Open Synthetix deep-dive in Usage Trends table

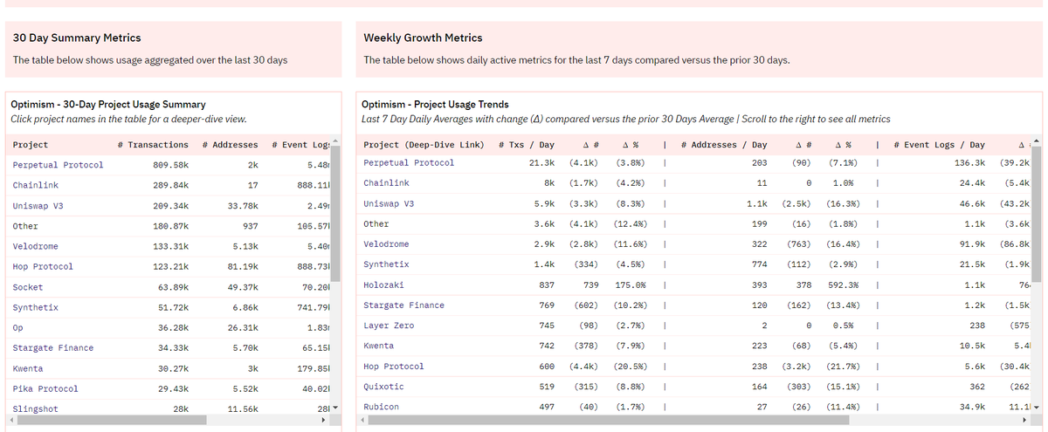click(x=386, y=264)
